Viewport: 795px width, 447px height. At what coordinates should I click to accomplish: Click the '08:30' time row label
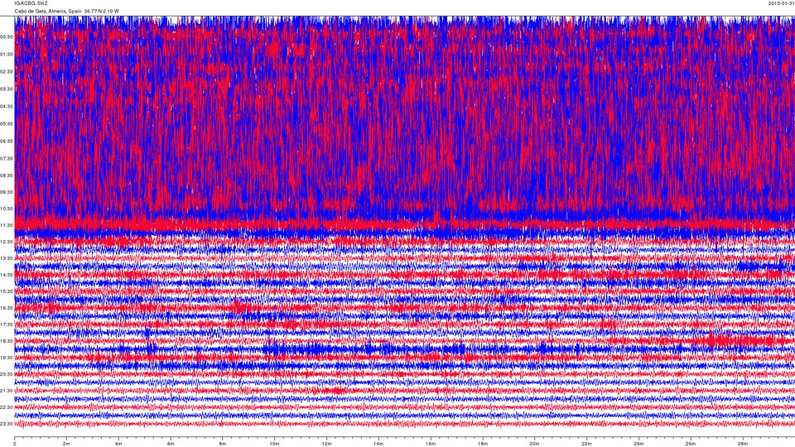(7, 175)
